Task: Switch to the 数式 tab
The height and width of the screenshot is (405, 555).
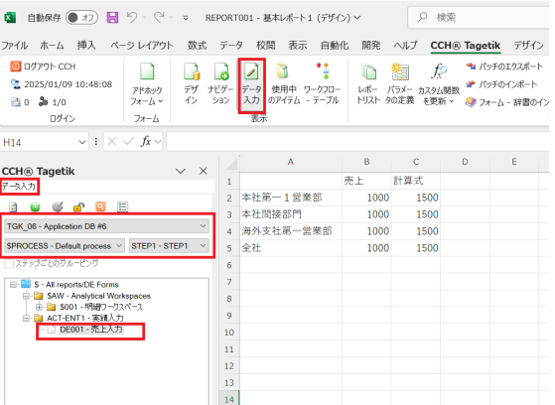Action: tap(197, 46)
